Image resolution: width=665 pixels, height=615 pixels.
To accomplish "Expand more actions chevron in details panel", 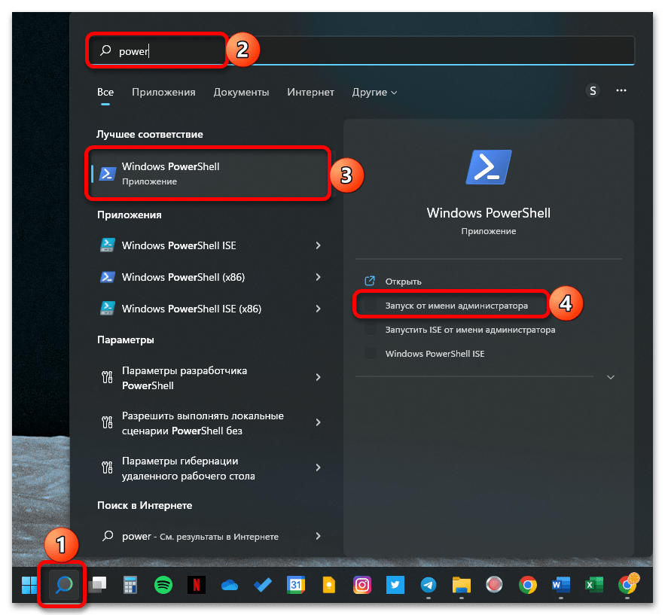I will (x=611, y=377).
